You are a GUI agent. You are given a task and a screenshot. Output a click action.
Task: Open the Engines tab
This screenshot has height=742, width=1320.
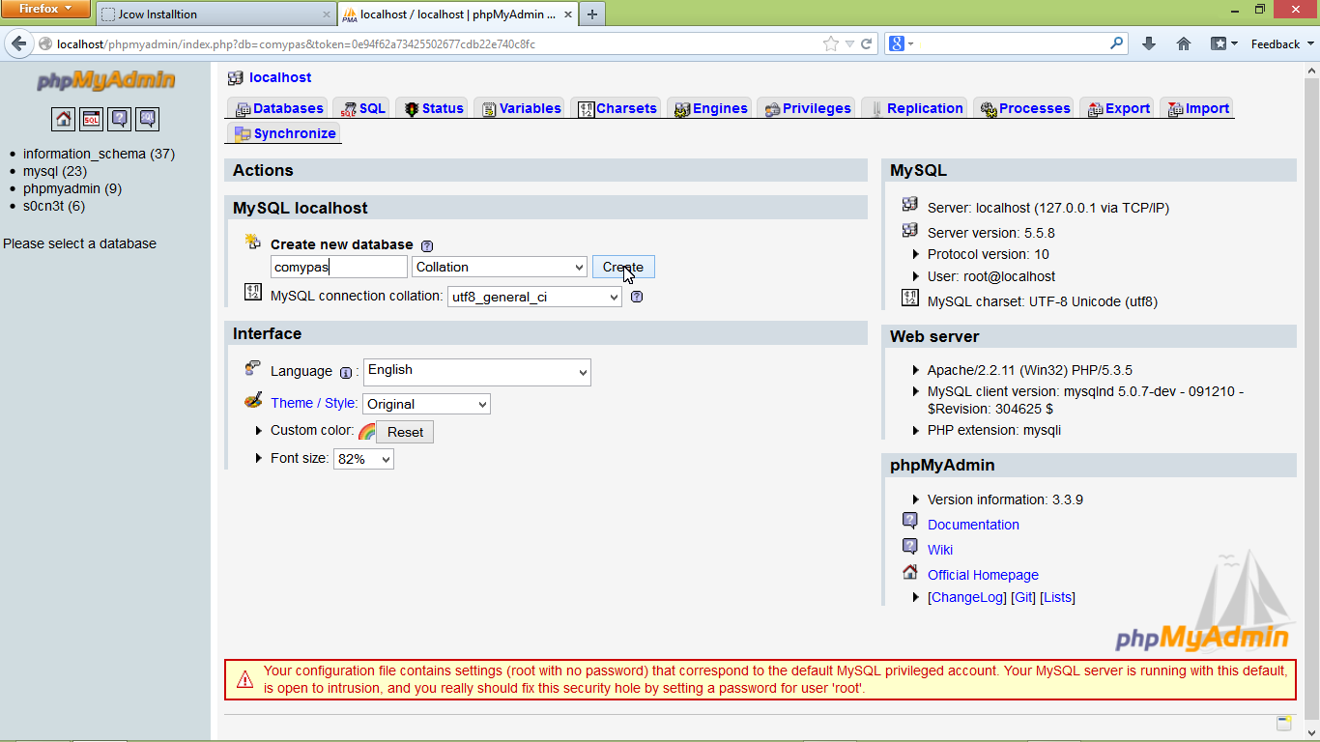click(710, 108)
